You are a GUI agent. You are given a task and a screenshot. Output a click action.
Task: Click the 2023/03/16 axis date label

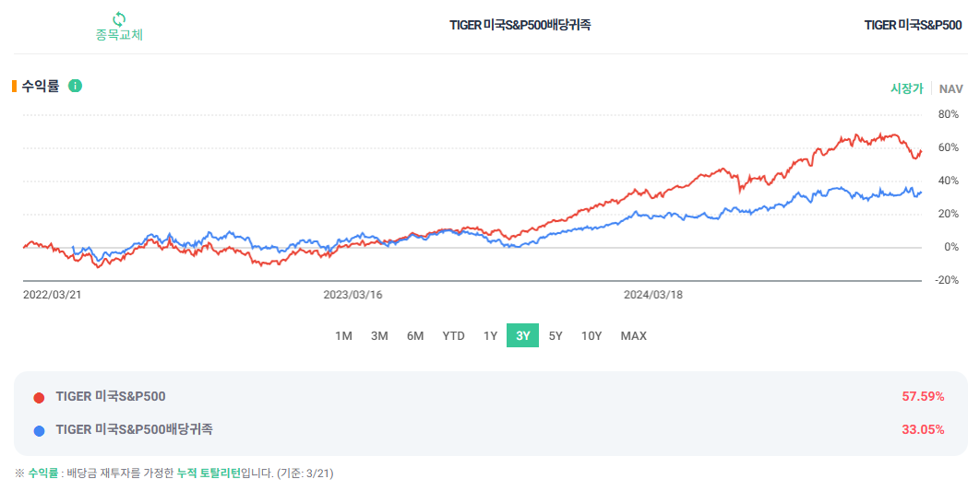(353, 295)
